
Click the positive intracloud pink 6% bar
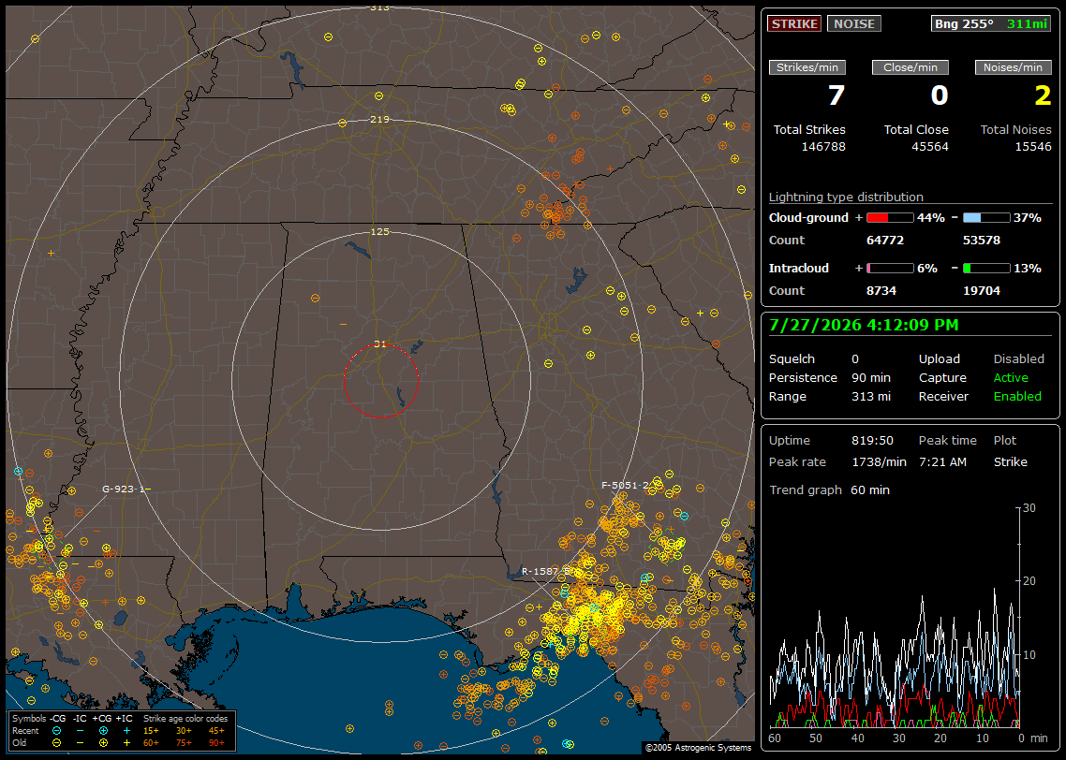pyautogui.click(x=890, y=269)
